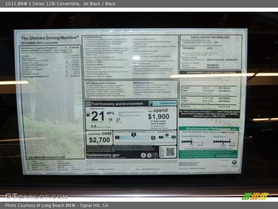Viewport: 278px width, 209px height.
Task: Click 'PARTS CONTENT INFORMATION' heading
Action: coord(210,37)
